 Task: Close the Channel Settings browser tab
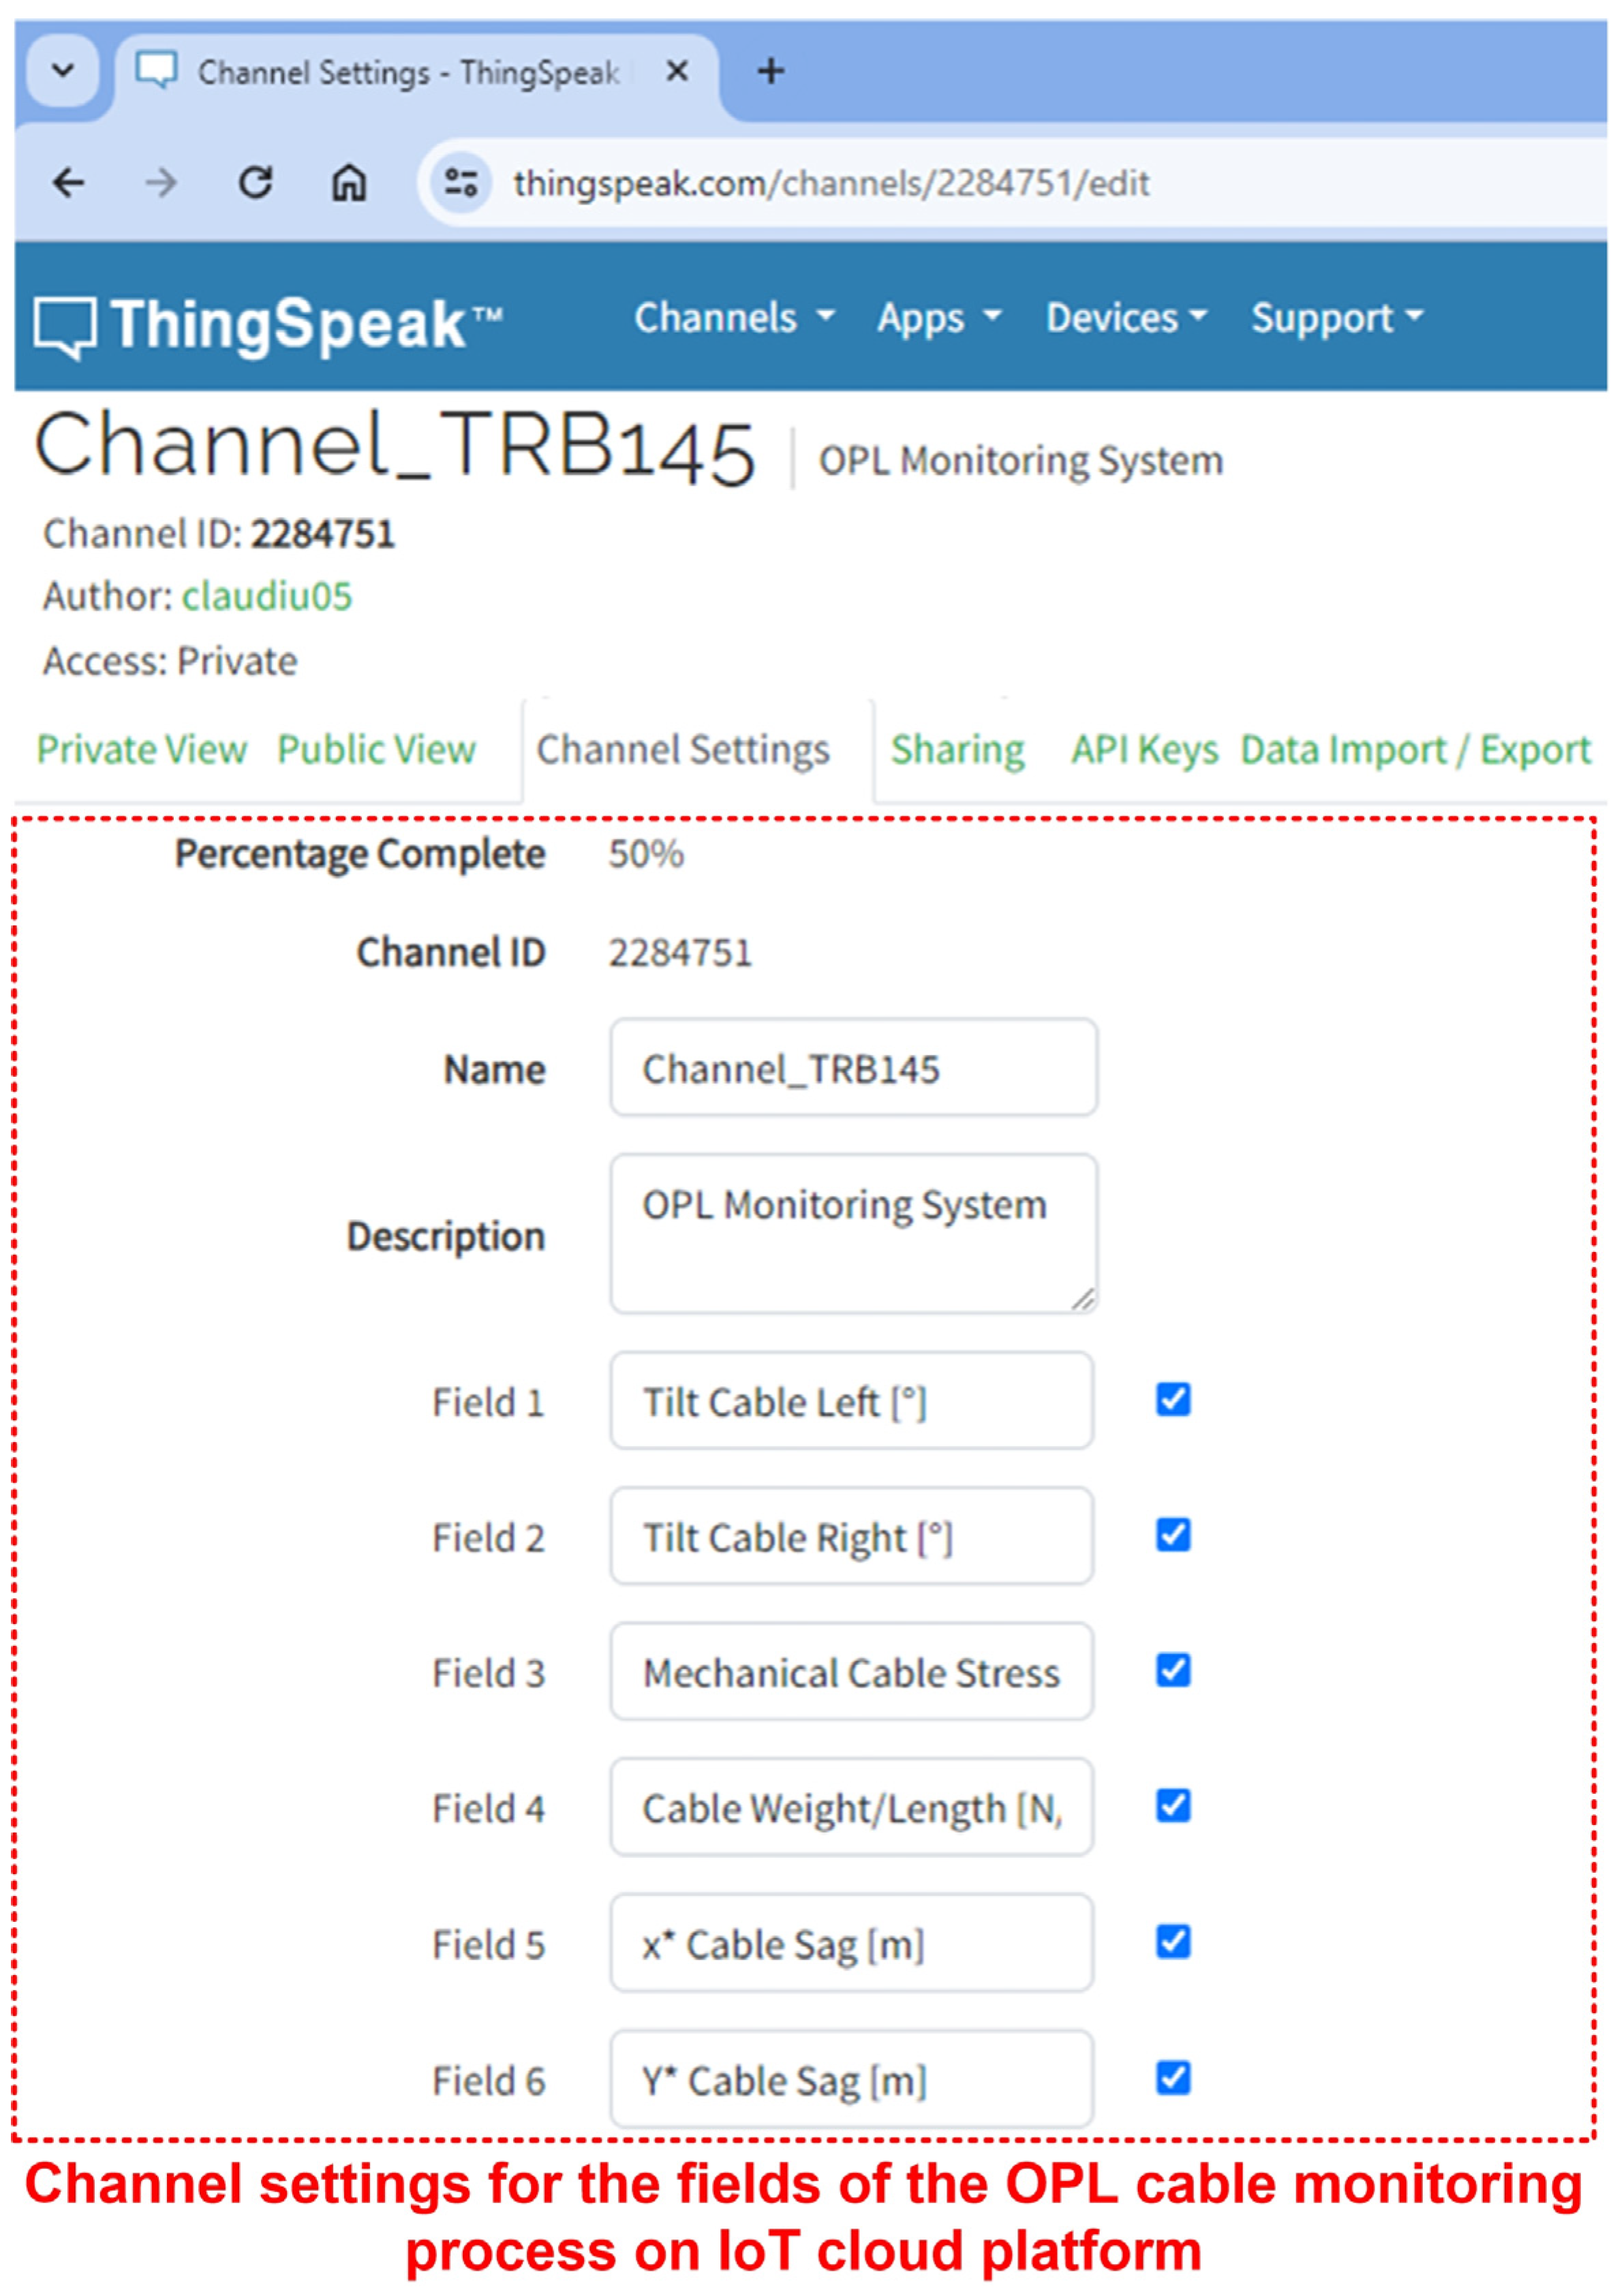pos(677,71)
